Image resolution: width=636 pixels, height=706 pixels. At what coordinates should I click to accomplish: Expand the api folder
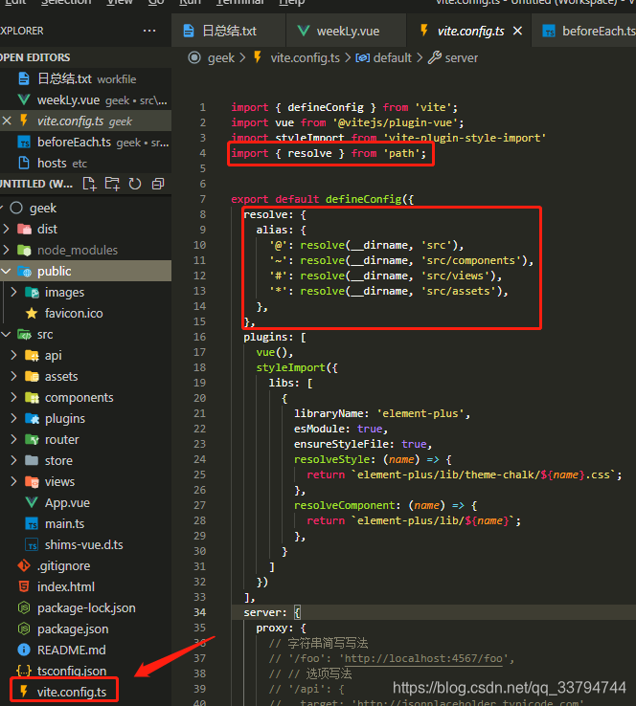pos(85,355)
